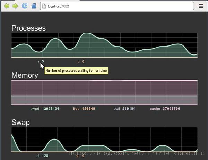Click the swpd value 12926404
The height and width of the screenshot is (160, 208).
point(50,109)
